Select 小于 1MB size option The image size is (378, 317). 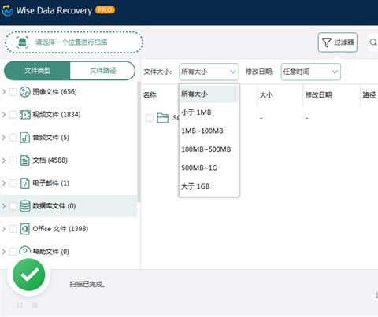209,112
